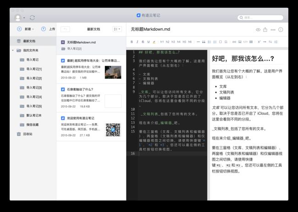Show note information
This screenshot has height=212, width=298.
(x=281, y=30)
